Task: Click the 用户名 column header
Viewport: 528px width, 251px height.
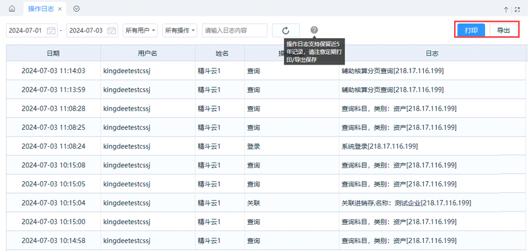Action: pyautogui.click(x=148, y=53)
